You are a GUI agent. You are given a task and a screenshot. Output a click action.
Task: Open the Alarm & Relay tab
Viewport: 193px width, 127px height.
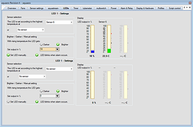coord(126,8)
